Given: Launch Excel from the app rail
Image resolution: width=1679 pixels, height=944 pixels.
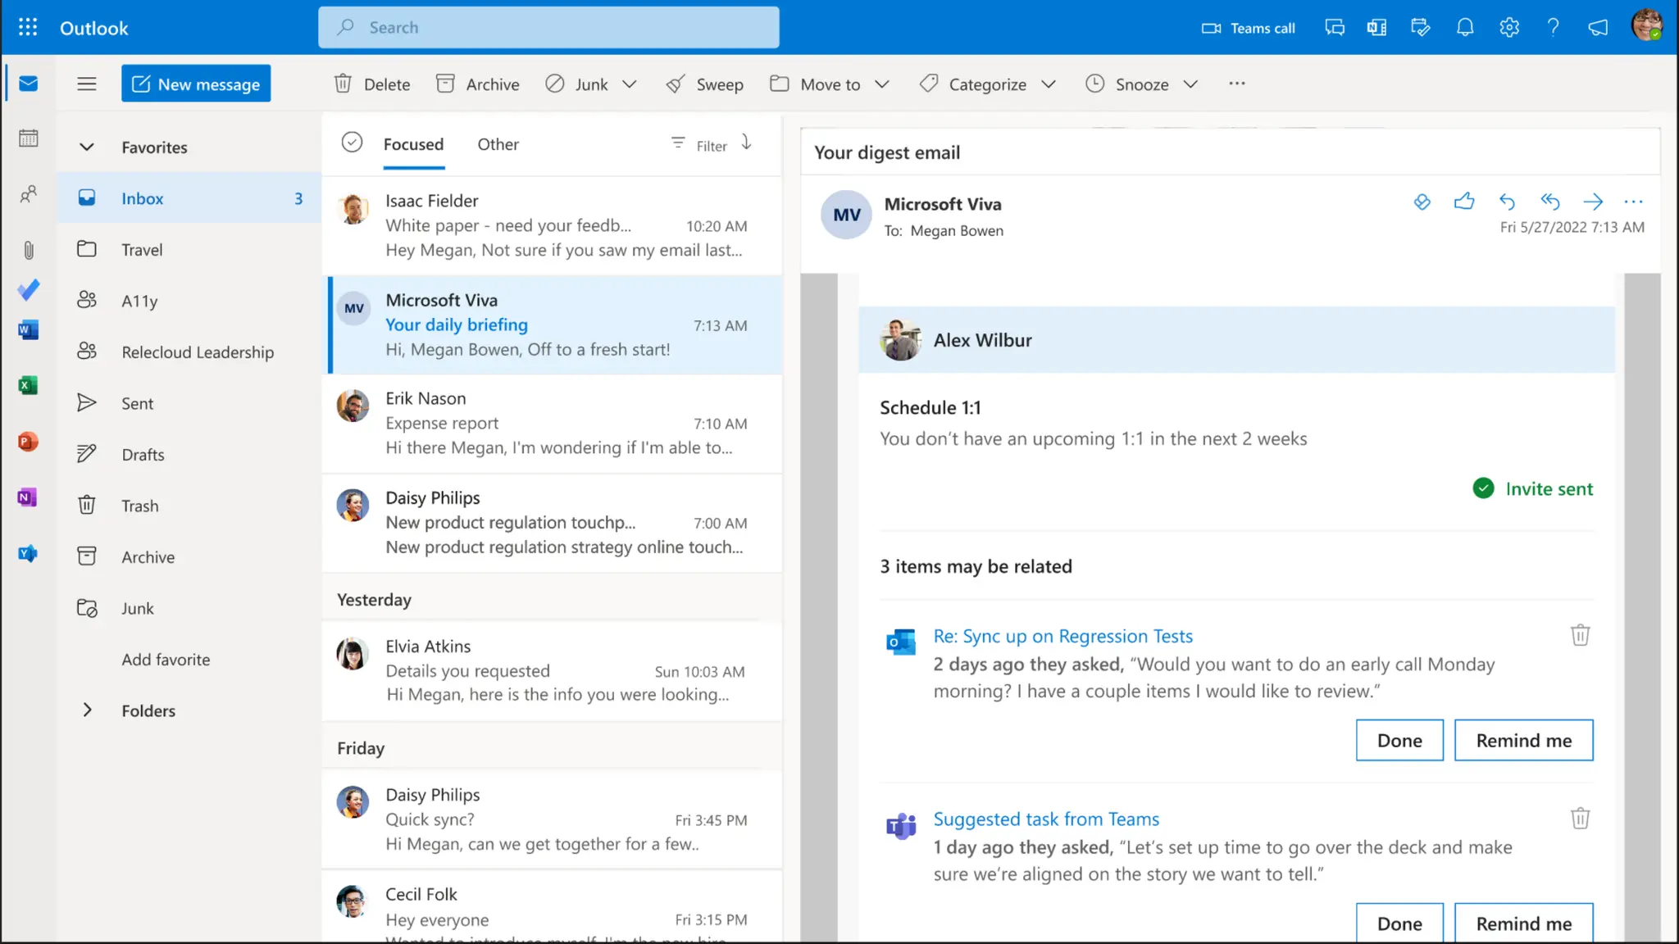Looking at the screenshot, I should point(29,385).
